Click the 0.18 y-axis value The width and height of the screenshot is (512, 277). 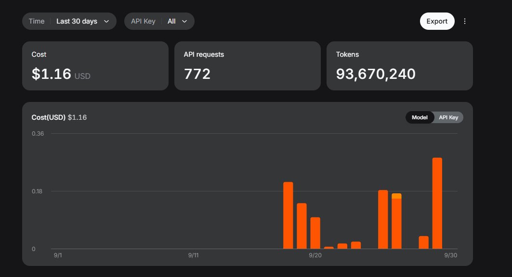coord(37,191)
